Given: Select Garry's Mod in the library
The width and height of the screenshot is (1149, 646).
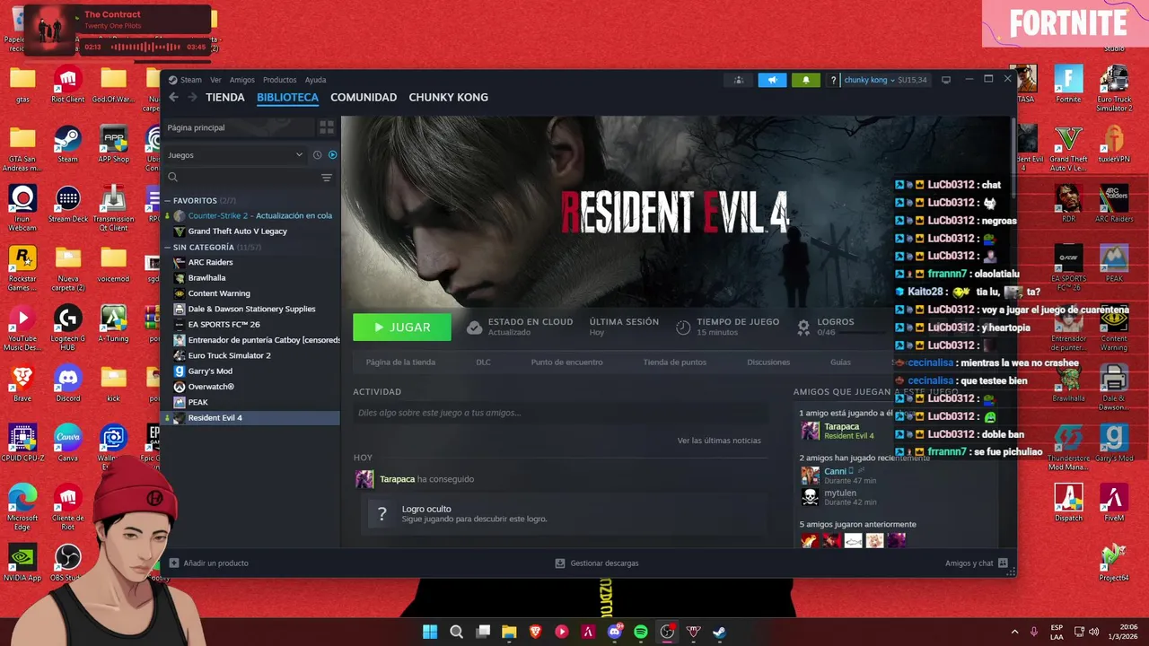Looking at the screenshot, I should 251,371.
